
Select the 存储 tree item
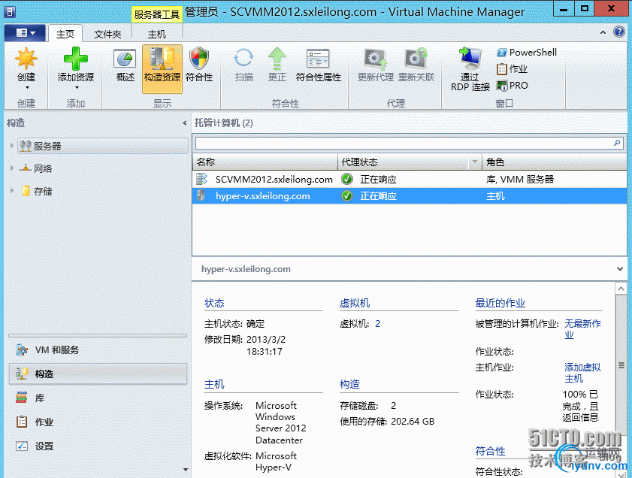pyautogui.click(x=43, y=191)
